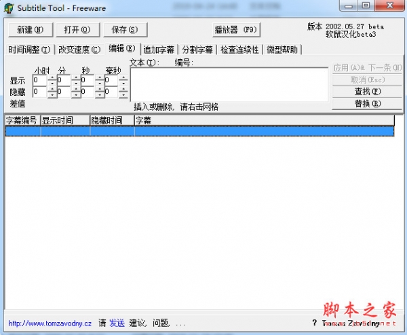Focus the 隐藏 milliseconds input field
407x335 pixels.
pyautogui.click(x=111, y=92)
